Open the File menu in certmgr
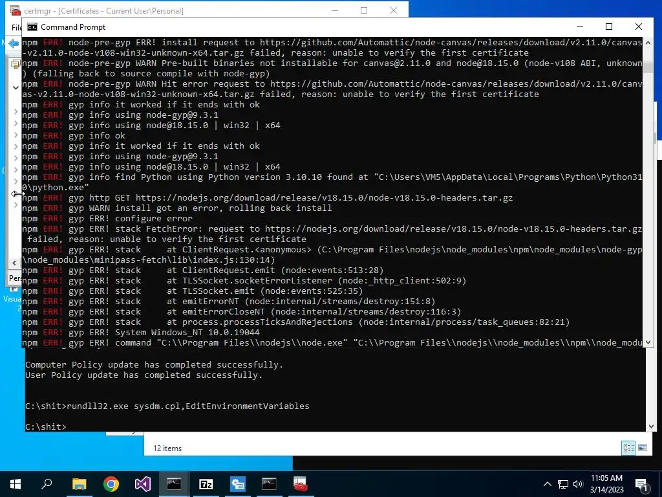 tap(16, 27)
